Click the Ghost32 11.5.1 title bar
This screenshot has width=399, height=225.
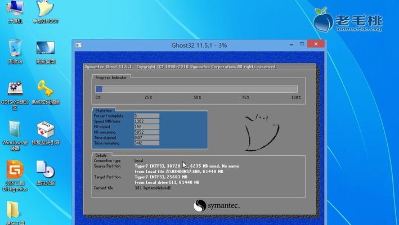tap(199, 46)
